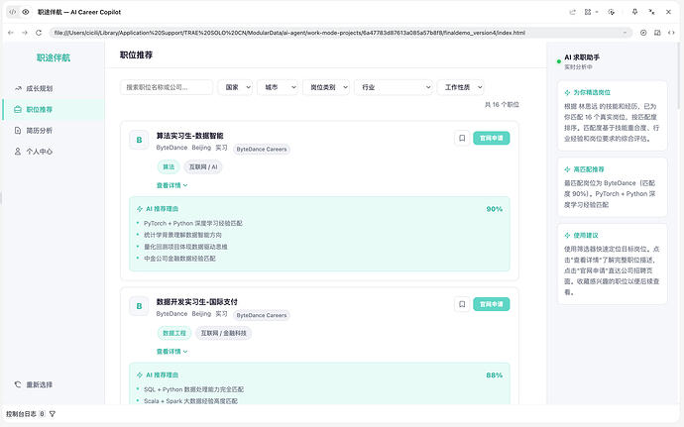
Task: Click the 算法实习生-数据智能 job title
Action: click(x=189, y=136)
